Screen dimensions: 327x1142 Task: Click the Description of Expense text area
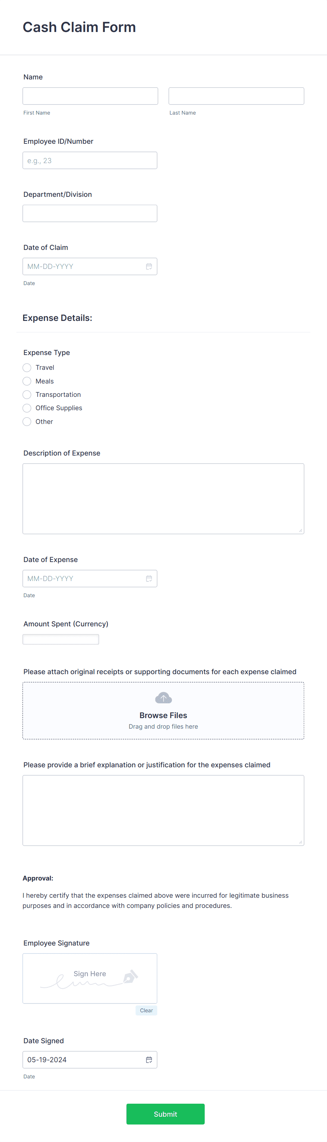pos(163,498)
